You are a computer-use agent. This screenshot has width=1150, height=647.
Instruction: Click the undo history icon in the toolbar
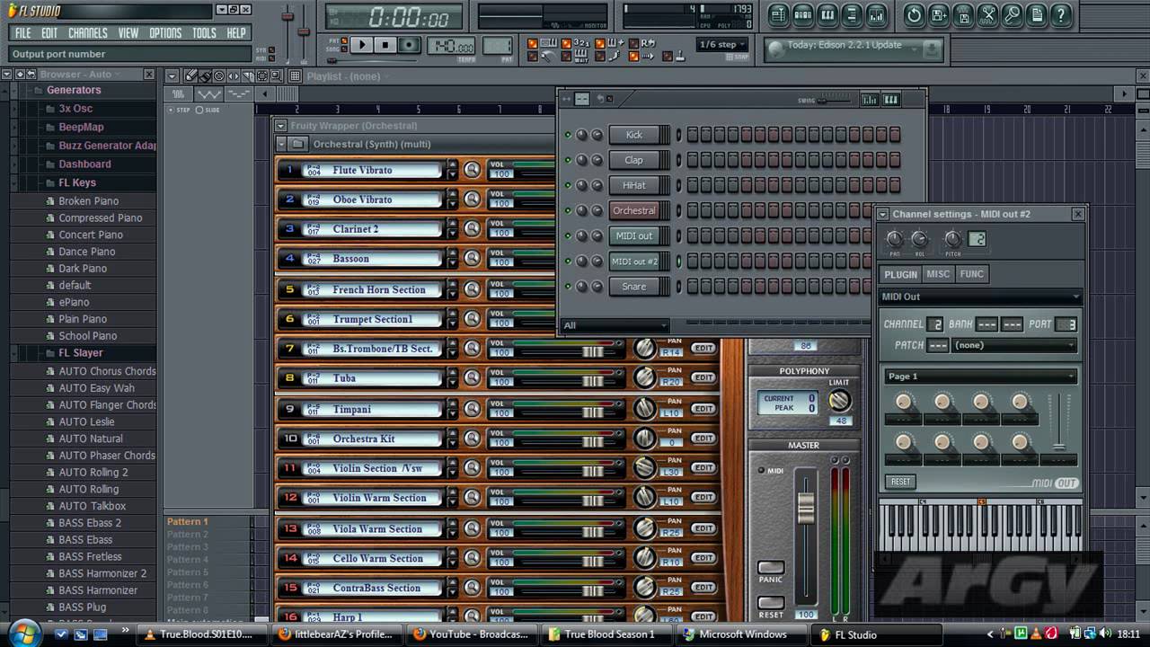click(x=915, y=14)
